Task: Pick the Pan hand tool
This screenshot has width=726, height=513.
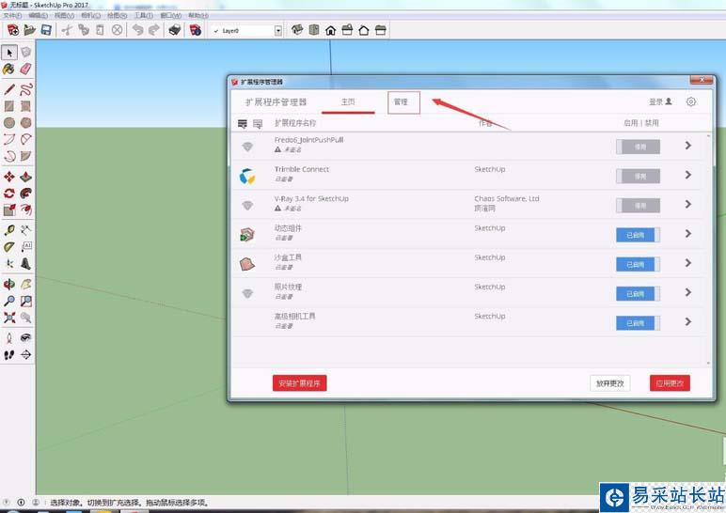Action: tap(26, 284)
